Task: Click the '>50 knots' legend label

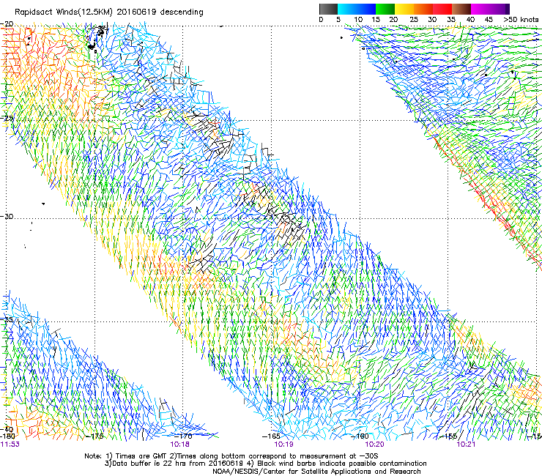Action: (521, 20)
